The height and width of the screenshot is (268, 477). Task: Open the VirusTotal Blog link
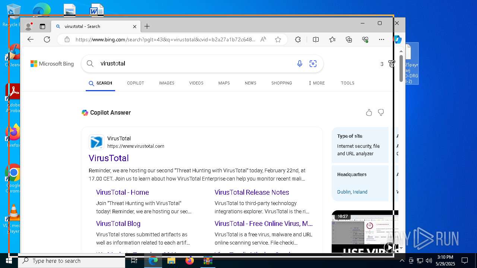click(x=118, y=224)
